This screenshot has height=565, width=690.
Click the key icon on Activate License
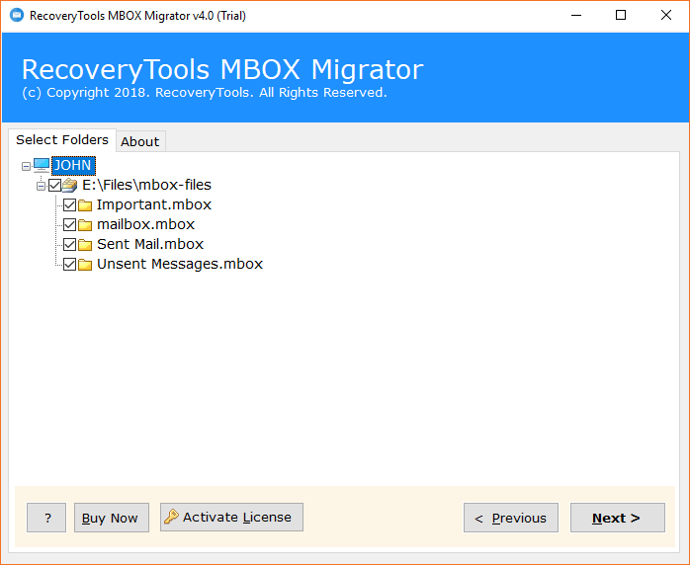click(x=171, y=517)
